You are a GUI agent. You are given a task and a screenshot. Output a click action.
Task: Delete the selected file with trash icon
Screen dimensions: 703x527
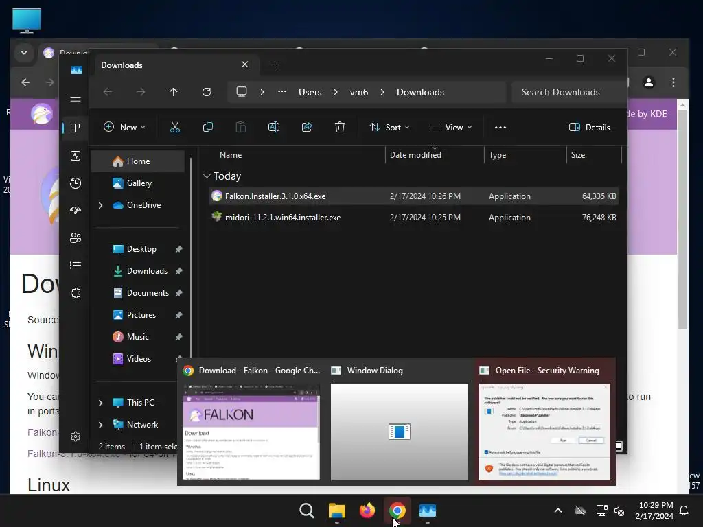pos(339,127)
